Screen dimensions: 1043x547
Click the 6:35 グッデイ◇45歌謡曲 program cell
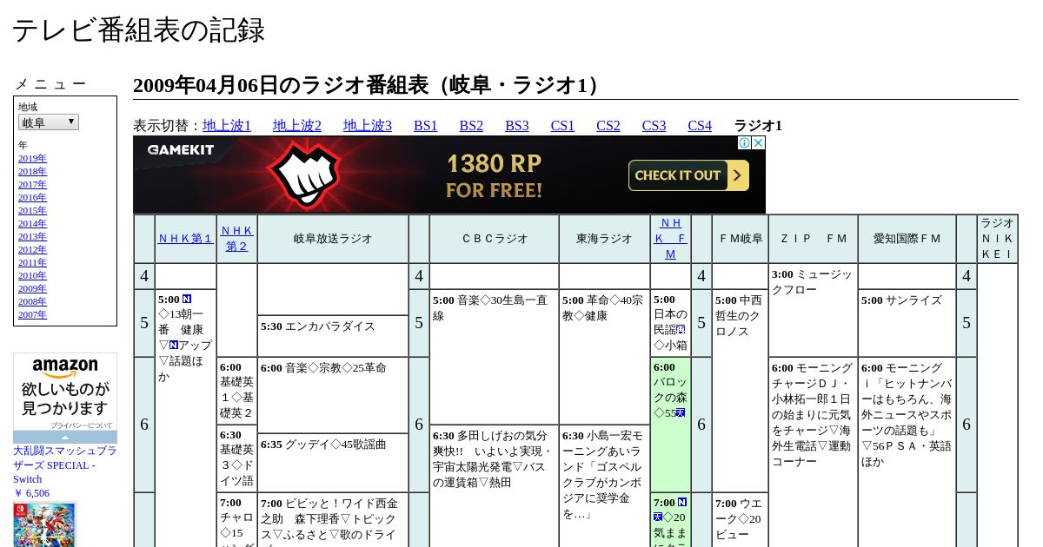pyautogui.click(x=333, y=463)
